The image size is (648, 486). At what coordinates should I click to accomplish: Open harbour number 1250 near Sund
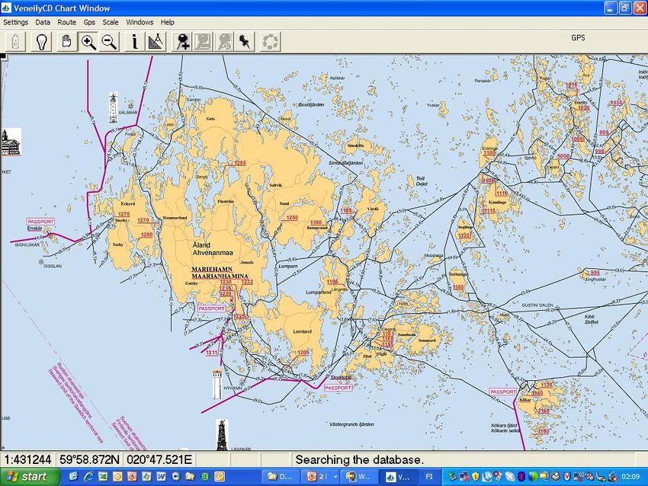(292, 218)
